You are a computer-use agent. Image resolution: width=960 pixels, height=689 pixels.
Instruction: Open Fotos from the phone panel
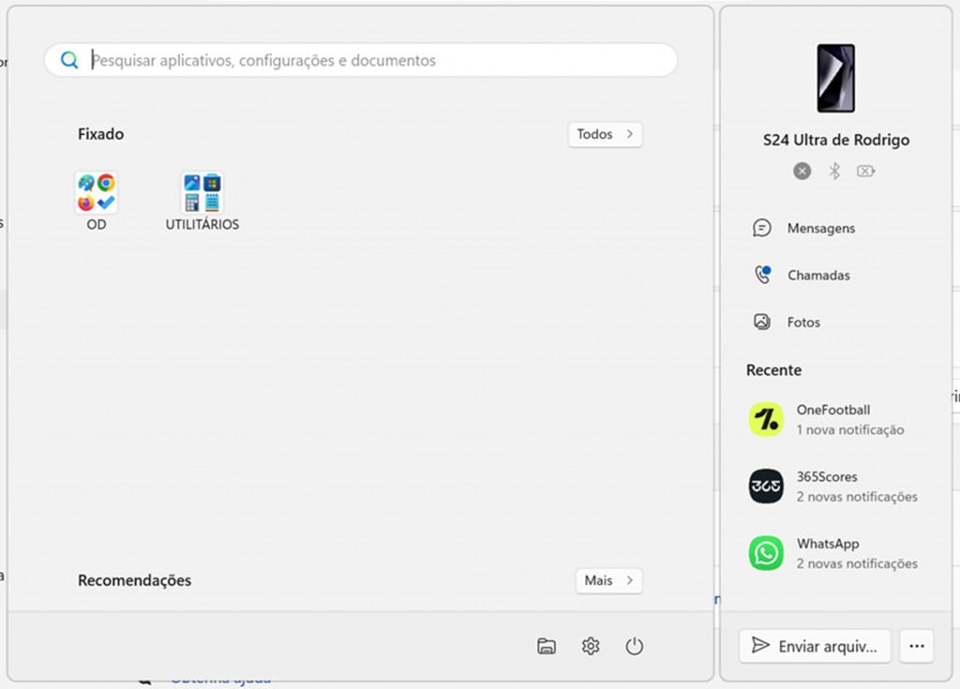pyautogui.click(x=802, y=322)
